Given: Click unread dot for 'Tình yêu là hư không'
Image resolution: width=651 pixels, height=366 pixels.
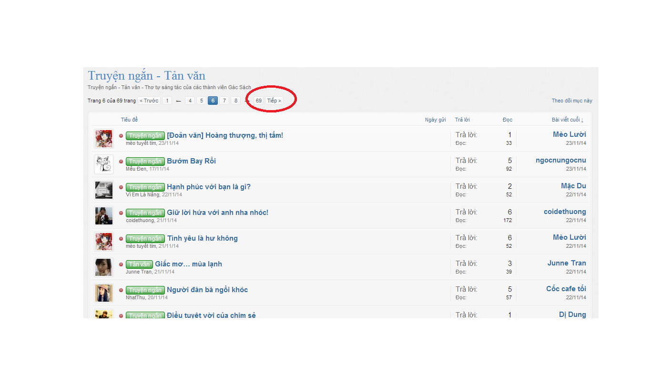Looking at the screenshot, I should click(121, 239).
